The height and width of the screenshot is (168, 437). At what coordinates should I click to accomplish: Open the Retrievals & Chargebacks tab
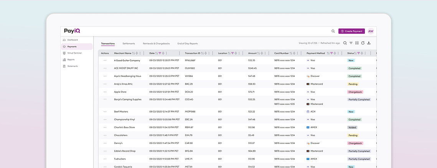[157, 44]
